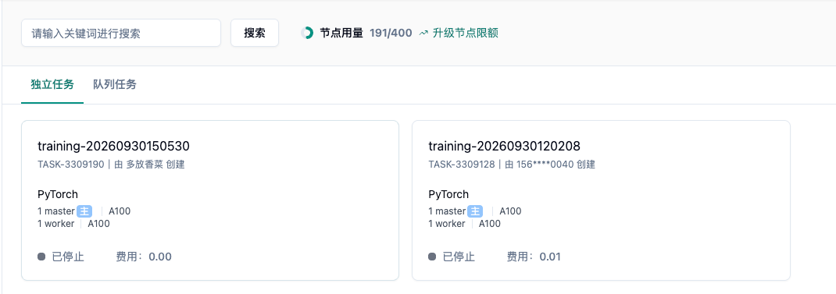Open the training-20260930150530 task title
Screen dimensions: 836x294
(x=113, y=146)
